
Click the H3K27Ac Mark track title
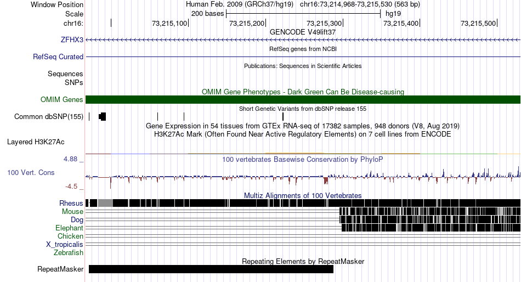coord(303,134)
